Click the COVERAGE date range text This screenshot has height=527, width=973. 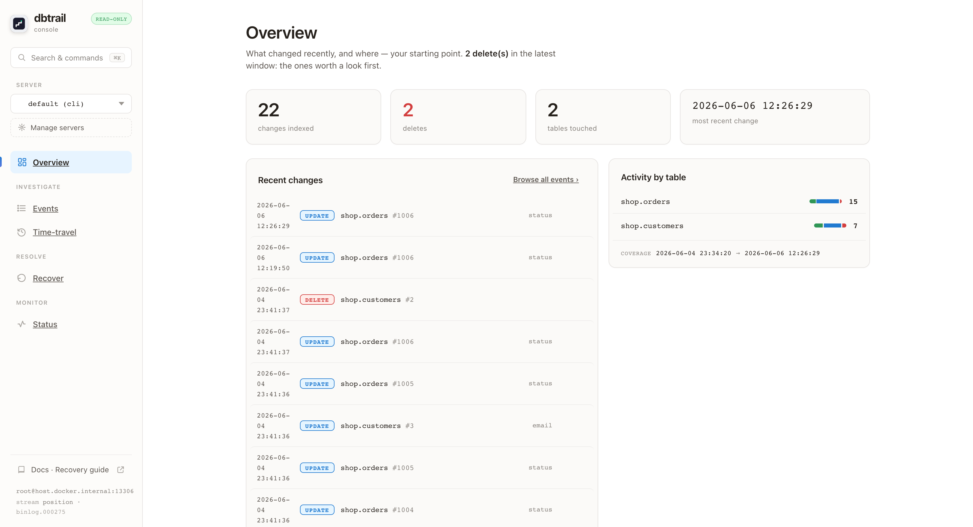[x=738, y=253]
